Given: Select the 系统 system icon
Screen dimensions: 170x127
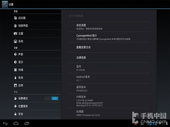Looking at the screenshot, I should (x=15, y=41).
